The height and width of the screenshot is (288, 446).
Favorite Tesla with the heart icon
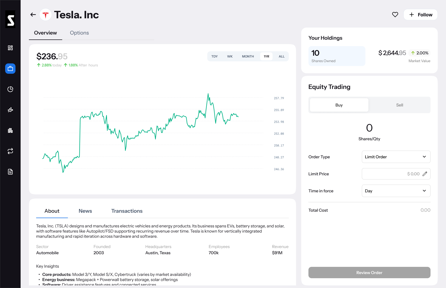click(395, 15)
